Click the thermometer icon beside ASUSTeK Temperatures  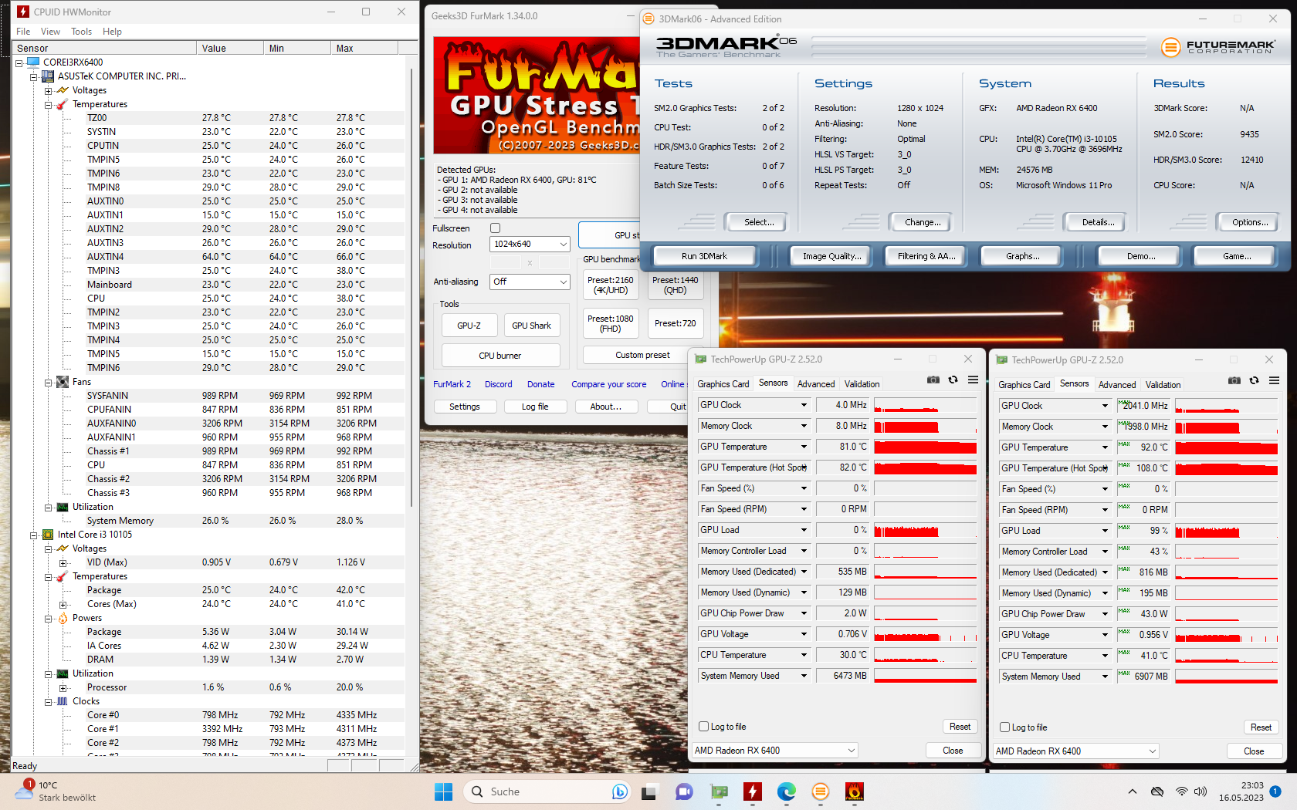(62, 104)
